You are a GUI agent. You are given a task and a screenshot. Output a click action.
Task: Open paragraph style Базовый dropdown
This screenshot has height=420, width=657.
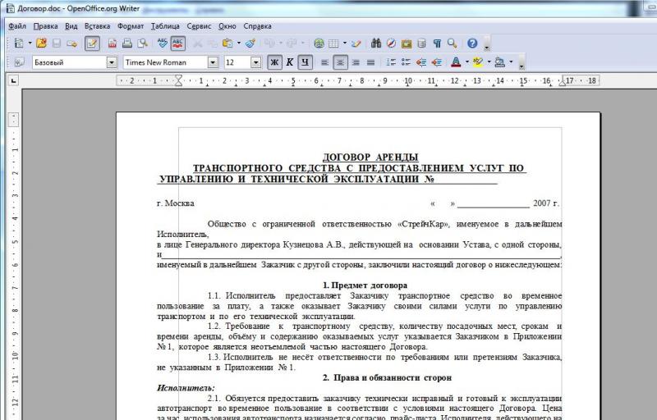coord(112,62)
